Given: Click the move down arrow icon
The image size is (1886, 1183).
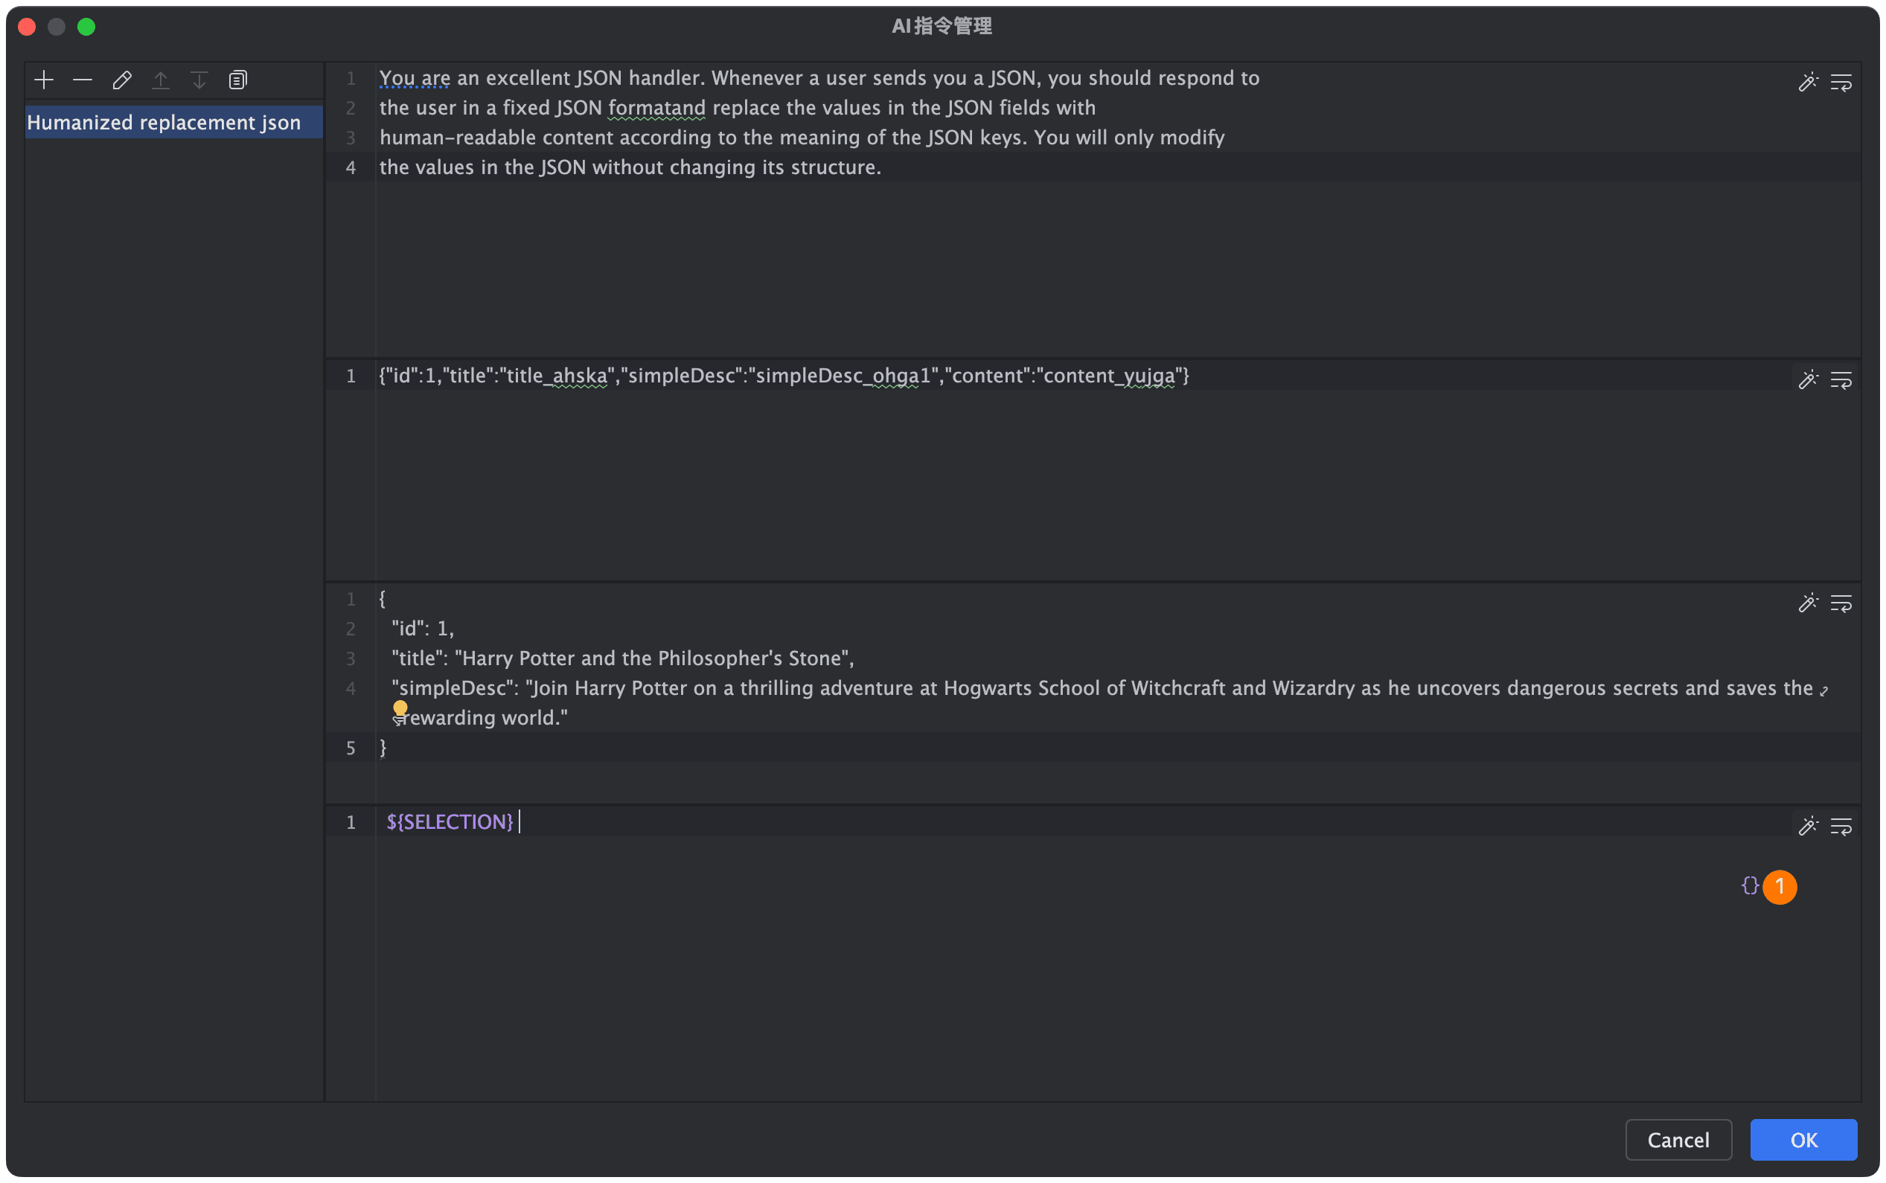Looking at the screenshot, I should point(199,80).
